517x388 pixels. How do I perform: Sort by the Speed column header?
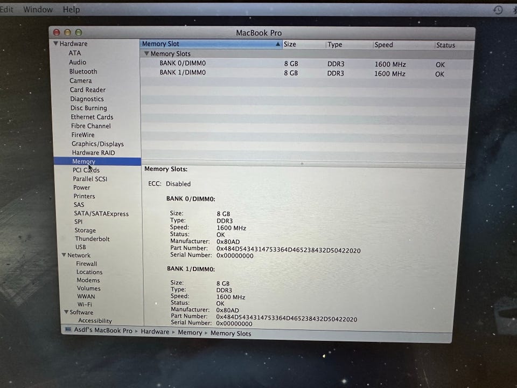coord(404,45)
